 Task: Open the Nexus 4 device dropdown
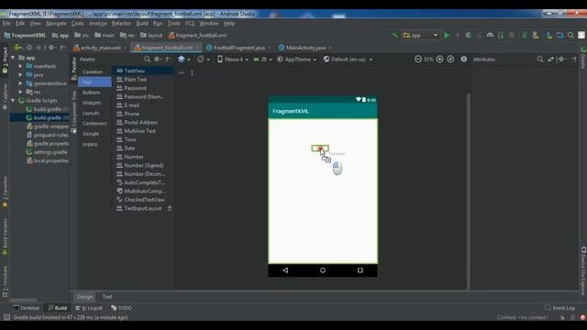232,59
